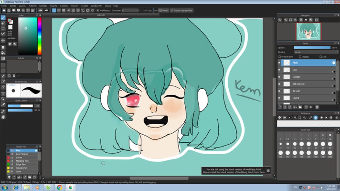Hide the Layer9 layer
340x191 pixels.
(279, 98)
